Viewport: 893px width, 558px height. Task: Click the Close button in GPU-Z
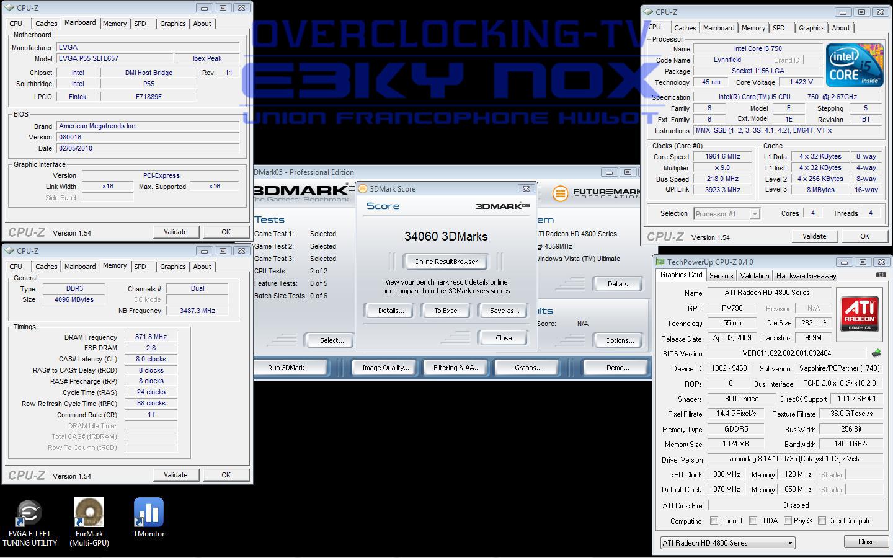[x=866, y=542]
